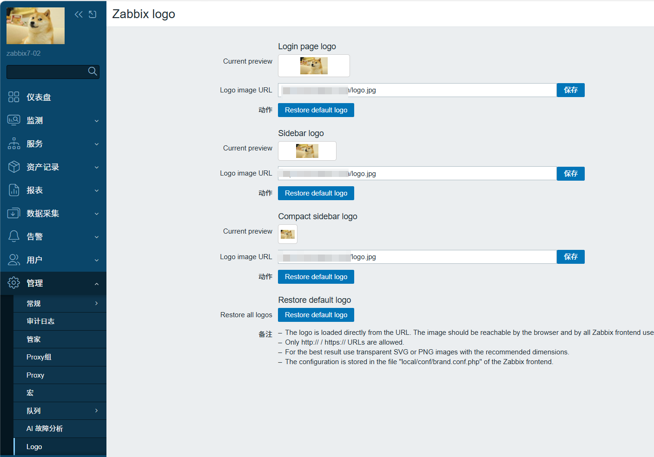
Task: Click the 服务 services hierarchy icon
Action: click(14, 143)
